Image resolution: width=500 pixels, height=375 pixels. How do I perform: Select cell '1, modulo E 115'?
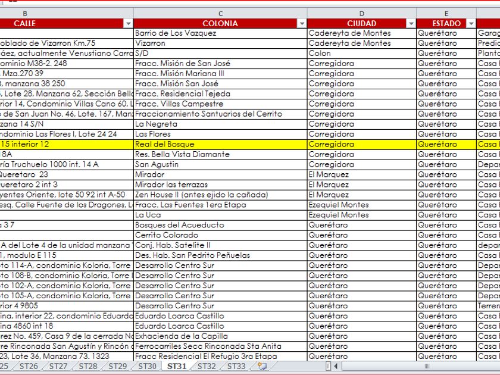pyautogui.click(x=66, y=255)
